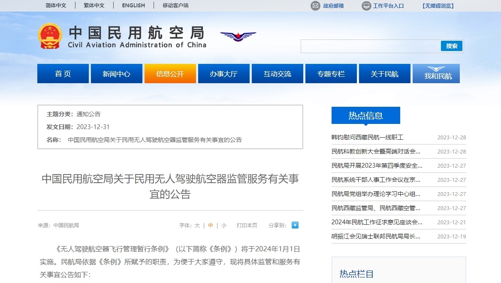The width and height of the screenshot is (501, 283).
Task: Click 打印本页 to print page
Action: 247,225
